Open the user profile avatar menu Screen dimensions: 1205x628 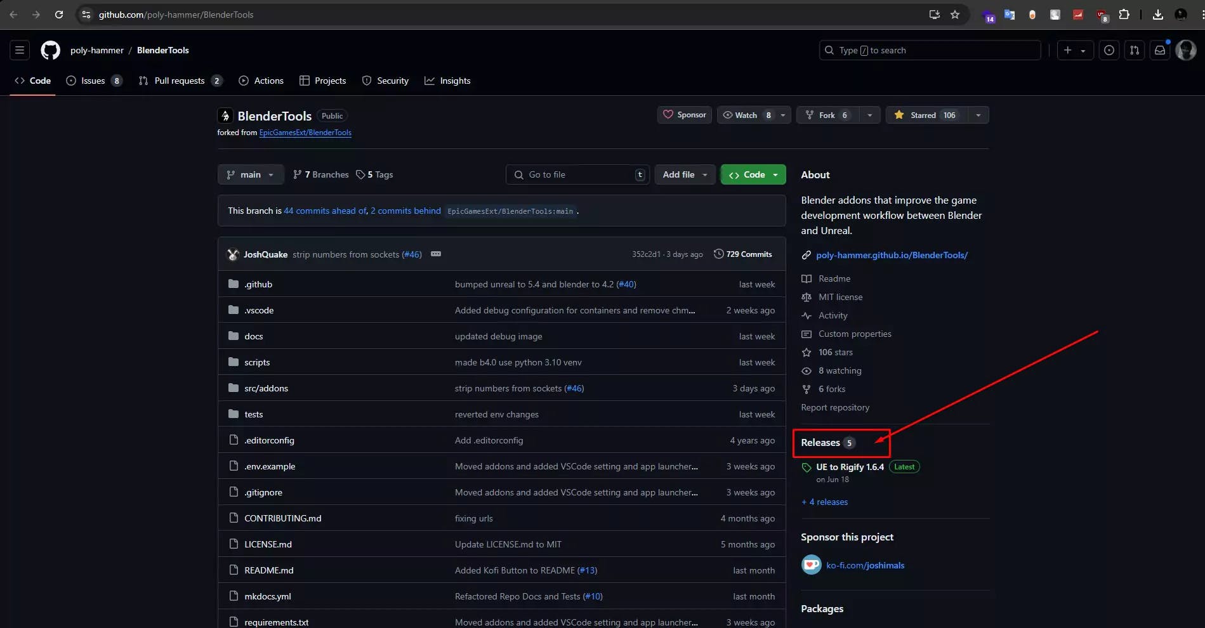coord(1185,50)
